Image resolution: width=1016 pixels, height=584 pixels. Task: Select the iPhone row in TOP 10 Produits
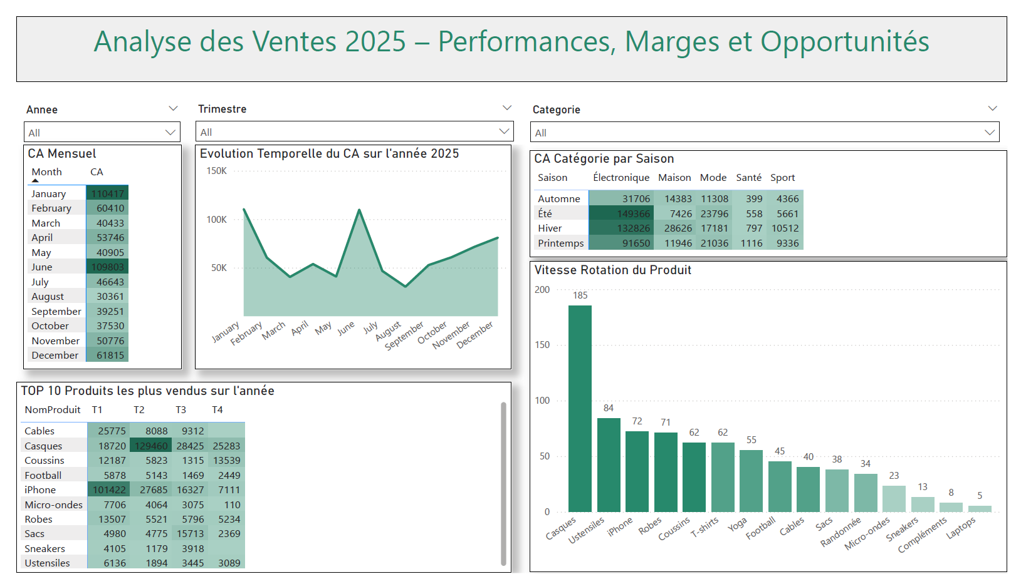point(75,489)
